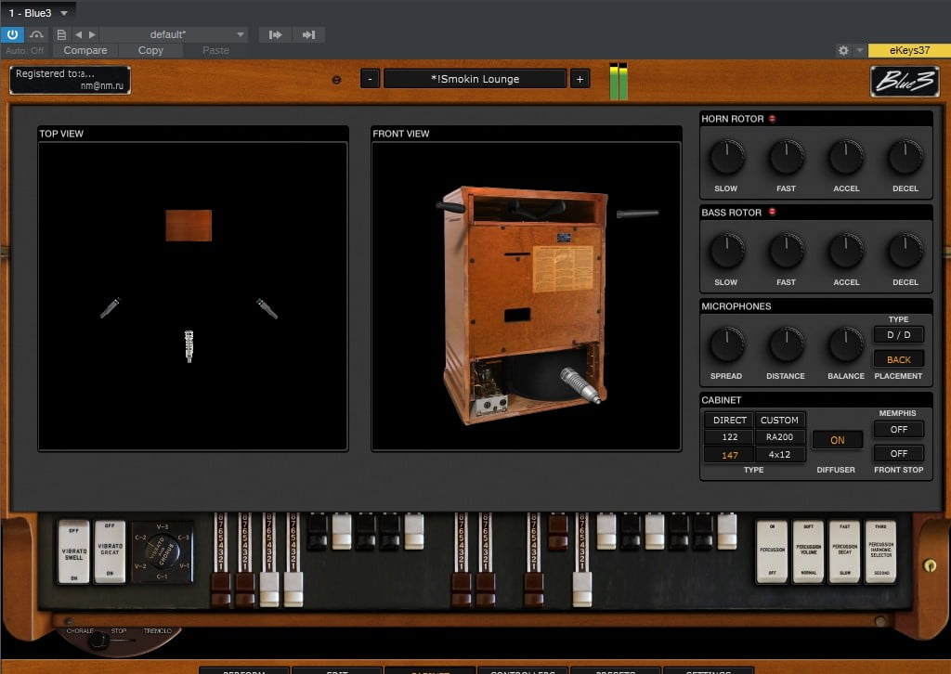This screenshot has width=951, height=674.
Task: Flip the Percussion Harmonic Selector rocker
Action: (881, 551)
